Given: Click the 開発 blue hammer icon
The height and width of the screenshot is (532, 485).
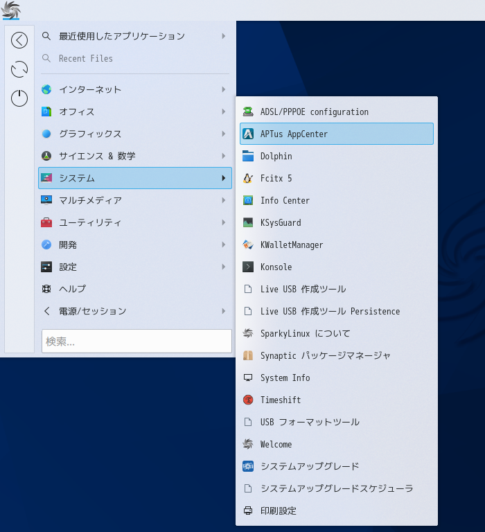Looking at the screenshot, I should point(46,245).
